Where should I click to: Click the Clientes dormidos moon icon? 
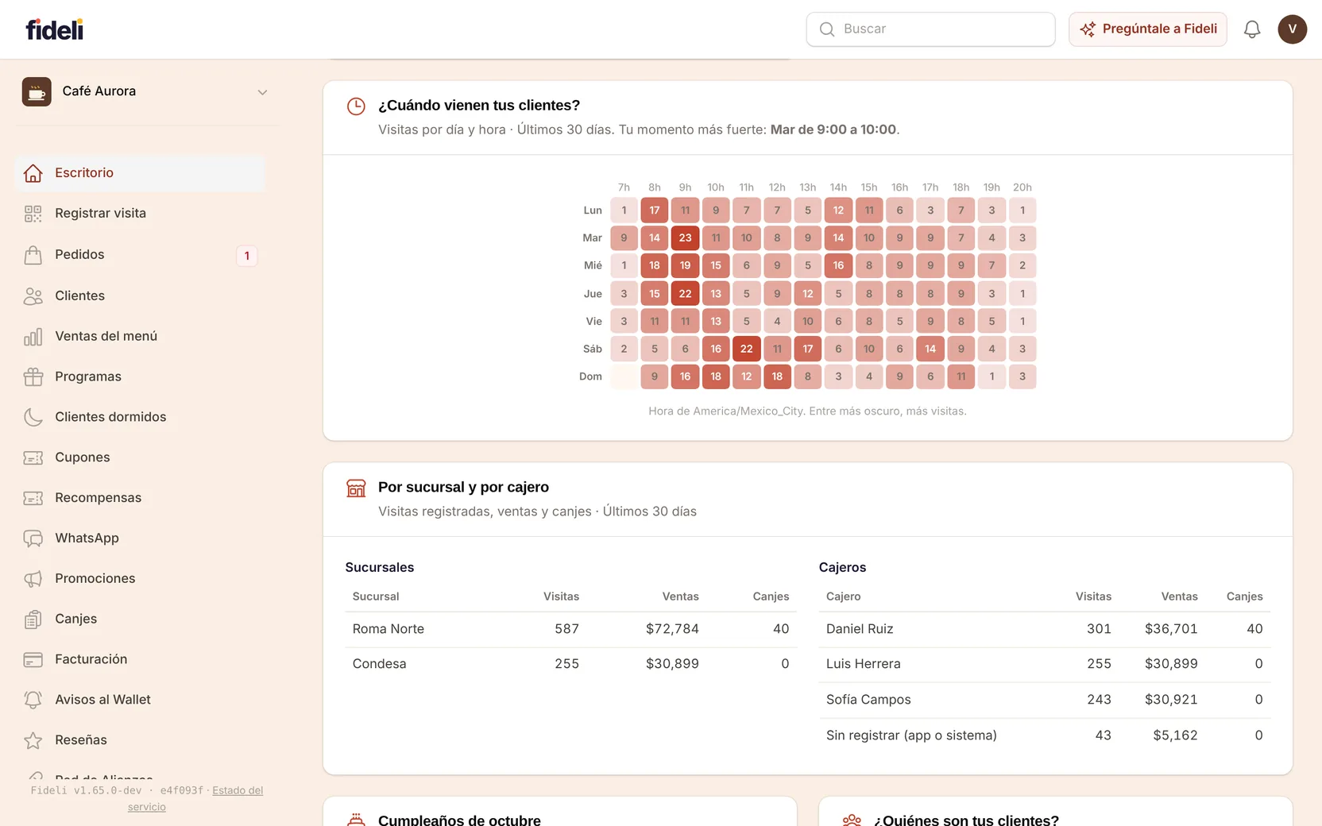[x=33, y=417]
